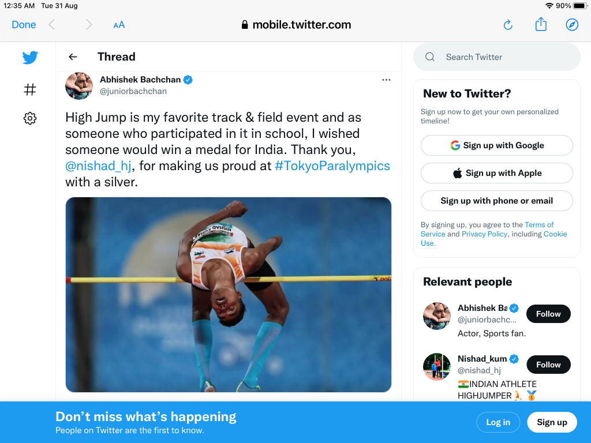Screen dimensions: 591x443
Task: Open the high jump photo in tweet
Action: (x=229, y=294)
